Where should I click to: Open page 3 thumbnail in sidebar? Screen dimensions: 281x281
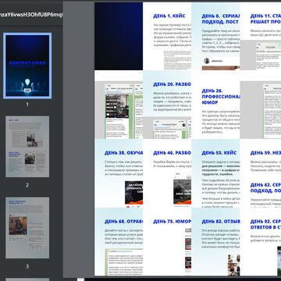tap(27, 228)
